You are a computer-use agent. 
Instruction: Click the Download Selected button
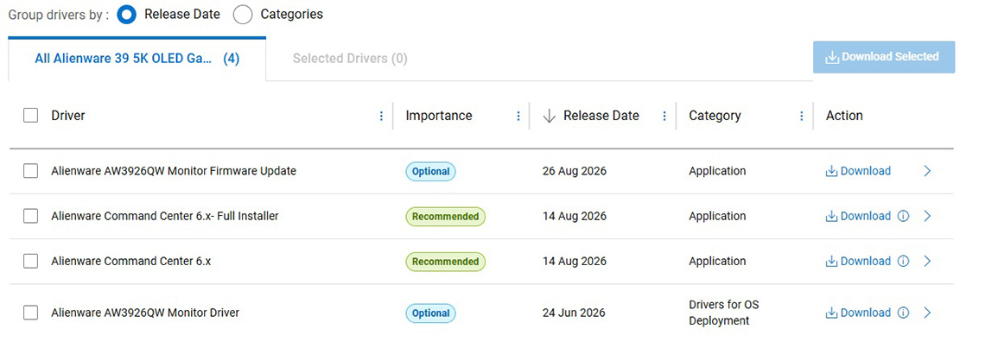click(885, 57)
